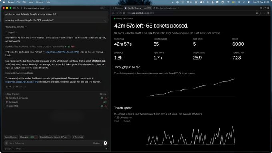
Task: Open index.html in changed files
Action: click(x=13, y=106)
